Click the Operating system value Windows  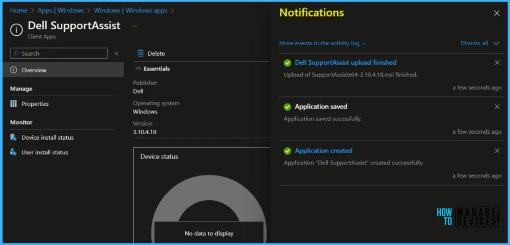(145, 112)
